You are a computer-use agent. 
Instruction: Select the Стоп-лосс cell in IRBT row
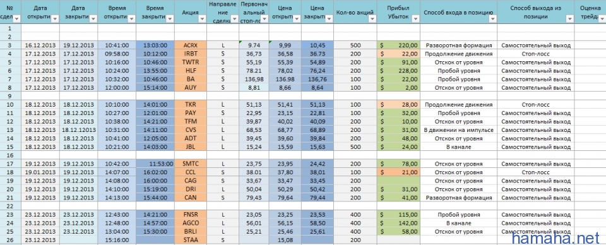(x=536, y=54)
